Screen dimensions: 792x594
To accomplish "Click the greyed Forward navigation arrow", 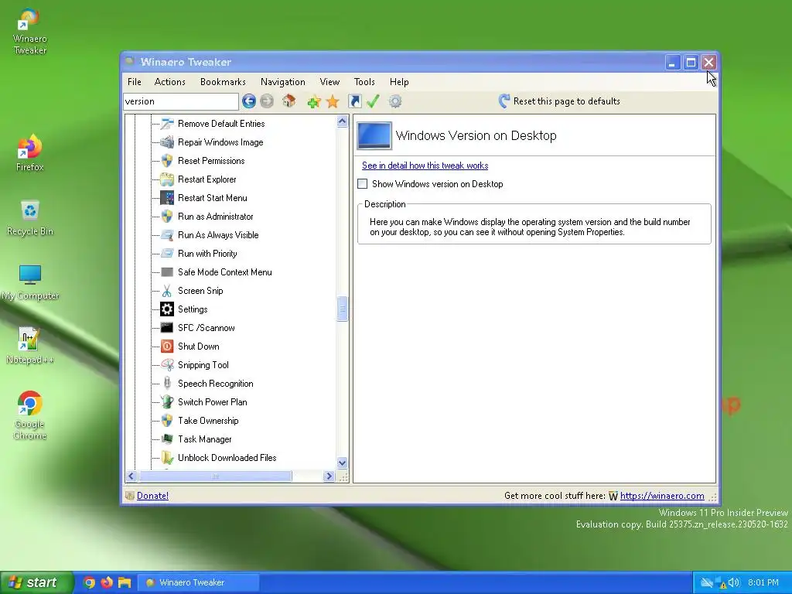I will [x=267, y=101].
